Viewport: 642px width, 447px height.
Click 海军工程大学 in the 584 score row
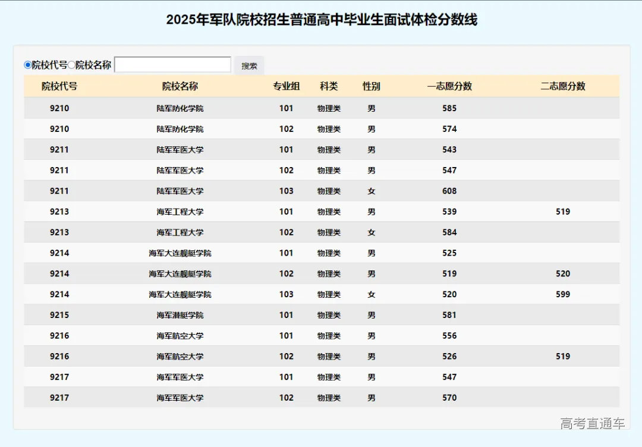point(180,232)
